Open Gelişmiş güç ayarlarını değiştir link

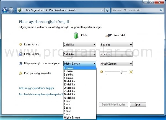(37, 88)
